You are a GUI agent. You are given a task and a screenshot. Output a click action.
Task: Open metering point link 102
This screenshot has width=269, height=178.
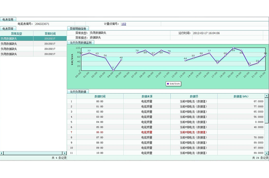pyautogui.click(x=124, y=24)
